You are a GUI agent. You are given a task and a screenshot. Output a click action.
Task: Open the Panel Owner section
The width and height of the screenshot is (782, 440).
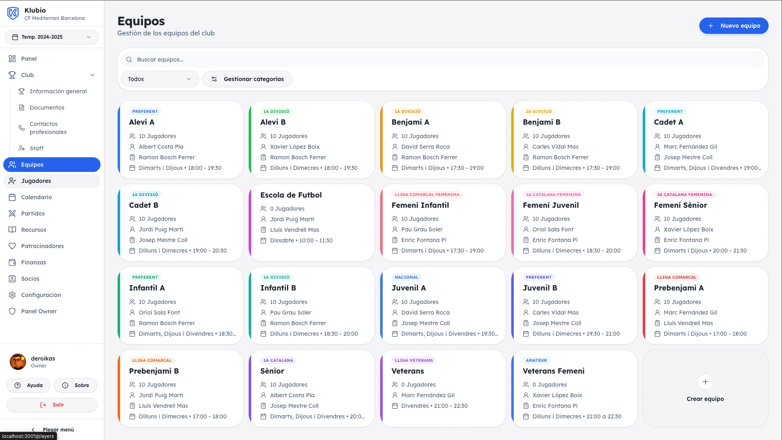(39, 311)
